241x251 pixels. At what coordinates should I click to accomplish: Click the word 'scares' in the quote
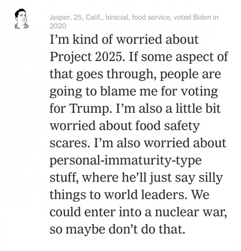(x=69, y=143)
